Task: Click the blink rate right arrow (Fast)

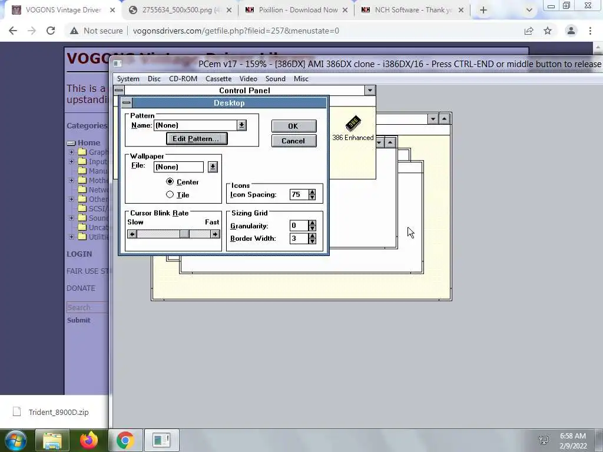Action: (215, 234)
